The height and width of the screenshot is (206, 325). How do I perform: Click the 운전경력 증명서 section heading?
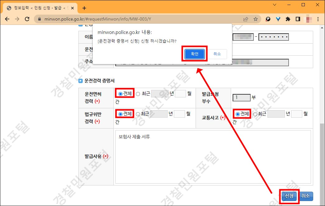[99, 81]
